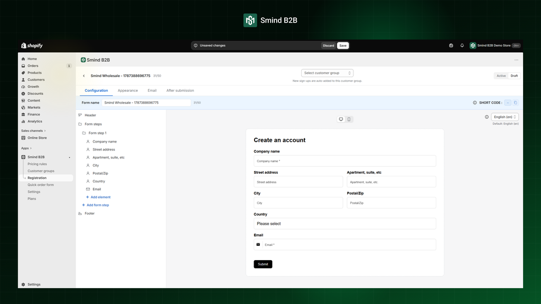The height and width of the screenshot is (304, 541).
Task: Open the Select customer group dropdown
Action: click(x=327, y=73)
